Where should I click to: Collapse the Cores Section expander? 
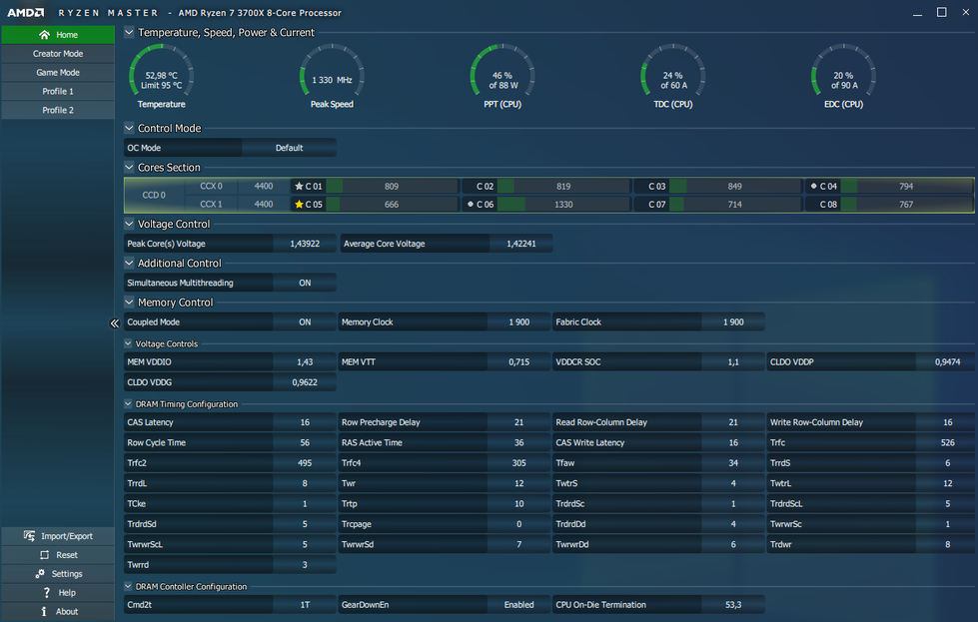(x=129, y=168)
